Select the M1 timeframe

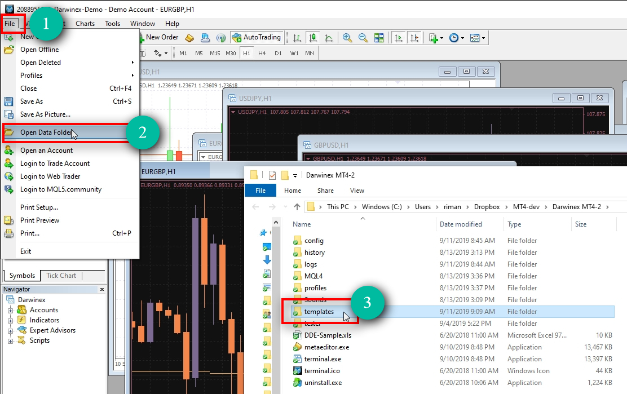[183, 53]
